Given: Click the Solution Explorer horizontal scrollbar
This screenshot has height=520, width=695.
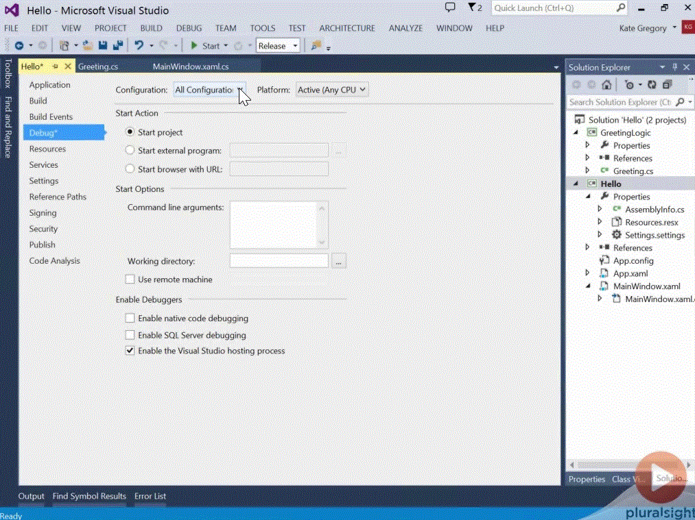Looking at the screenshot, I should [x=631, y=465].
